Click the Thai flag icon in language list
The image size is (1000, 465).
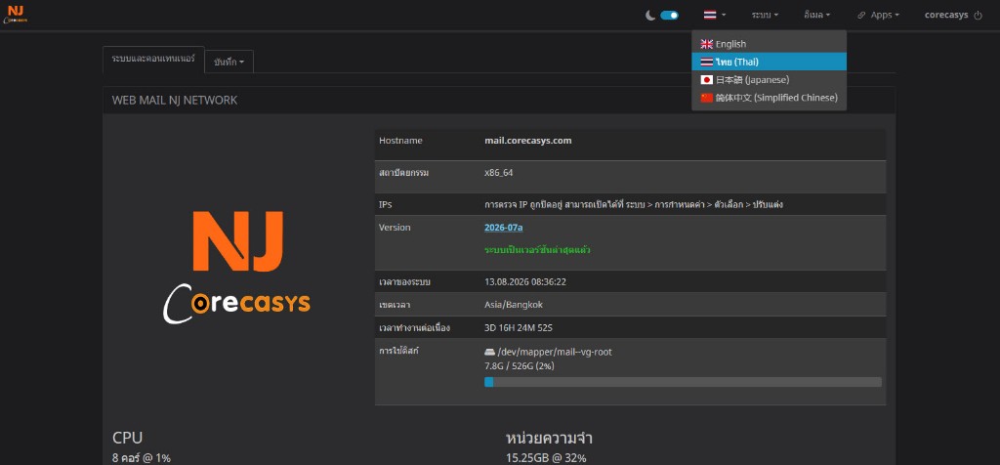click(x=706, y=62)
